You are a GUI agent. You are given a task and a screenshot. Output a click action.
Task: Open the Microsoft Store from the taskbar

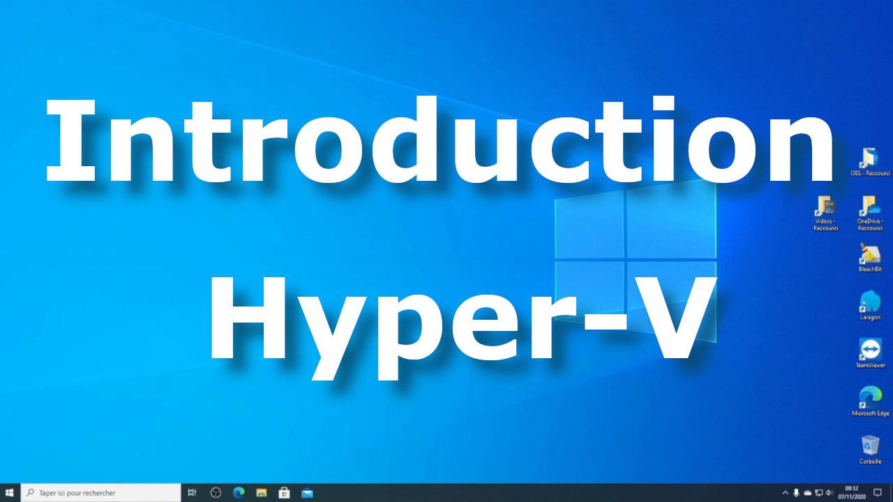click(x=284, y=492)
